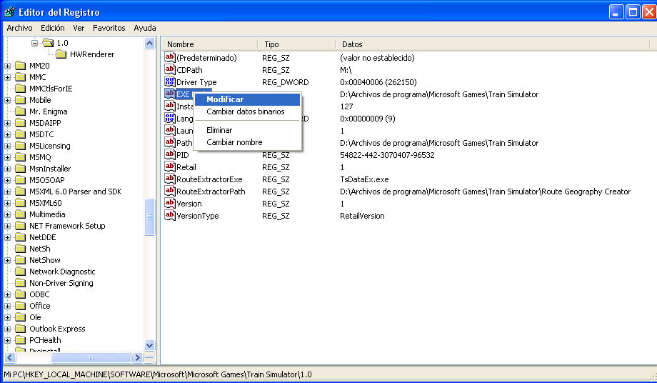Click Cambiar nombre in context menu
This screenshot has width=657, height=383.
[x=234, y=142]
